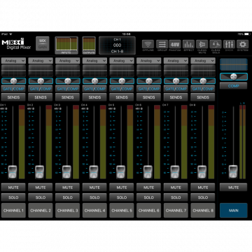
Task: Open channel 2 Analog source dropdown
Action: (x=41, y=61)
